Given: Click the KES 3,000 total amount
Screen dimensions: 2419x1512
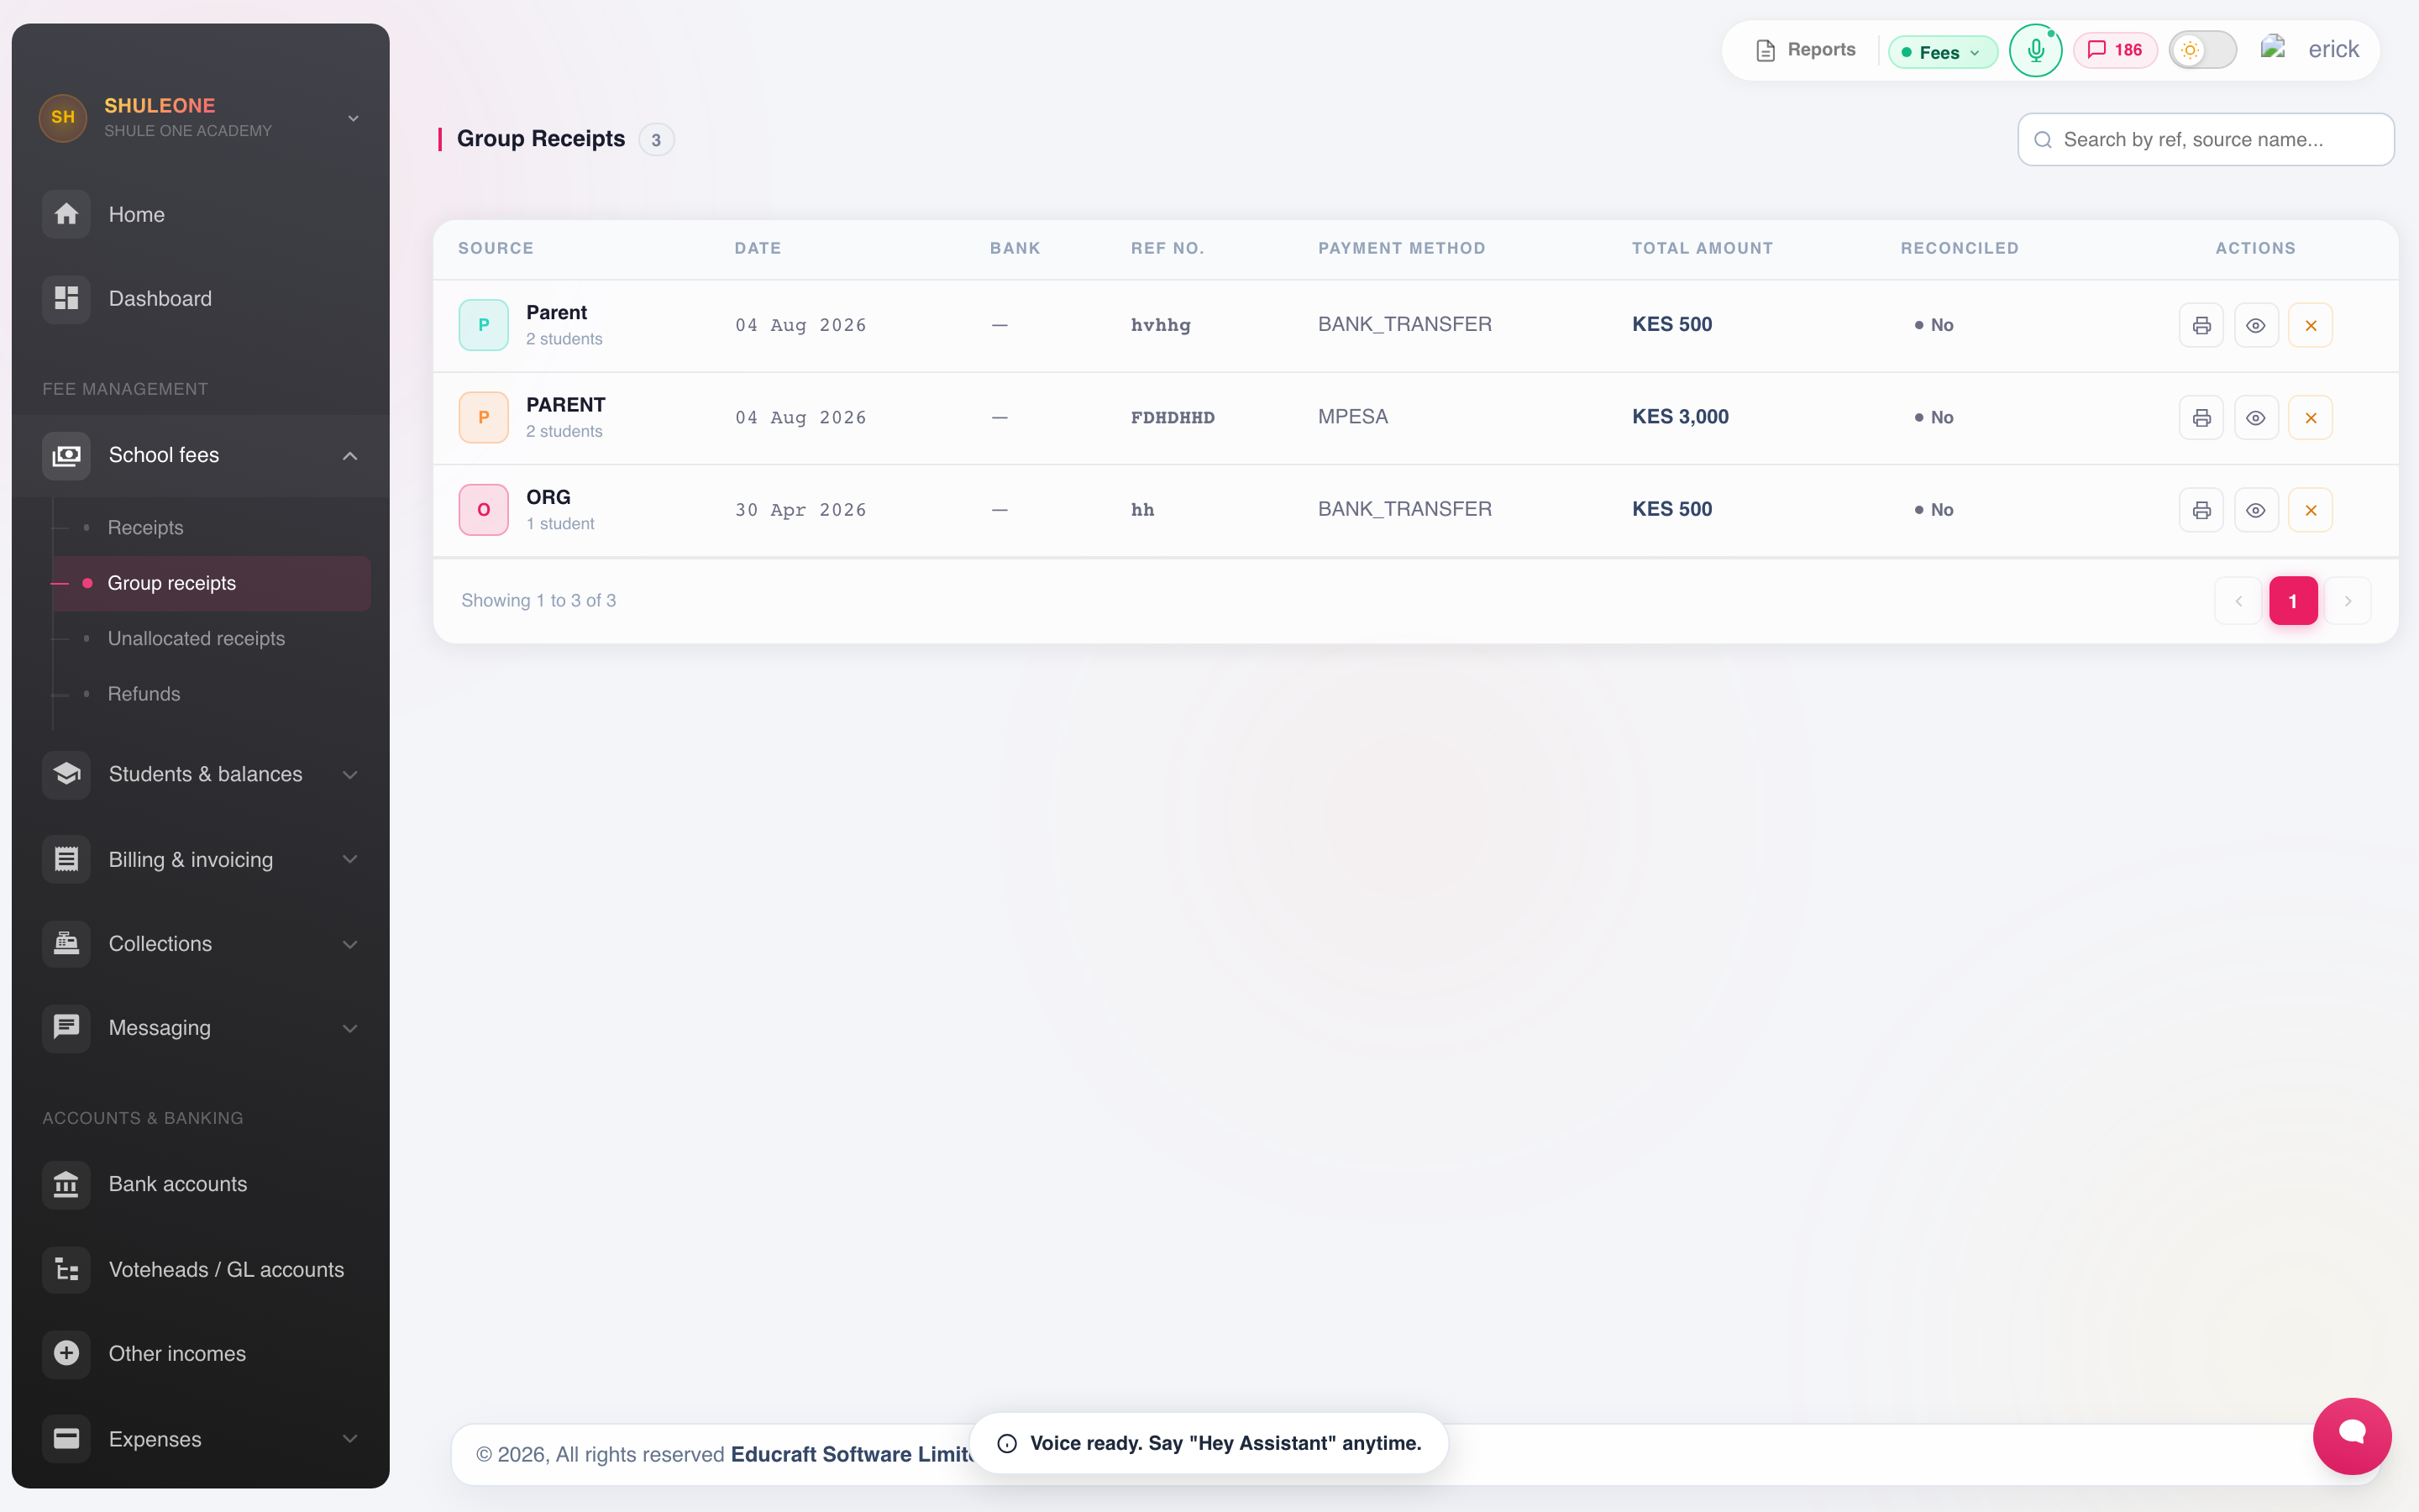Looking at the screenshot, I should (1681, 417).
